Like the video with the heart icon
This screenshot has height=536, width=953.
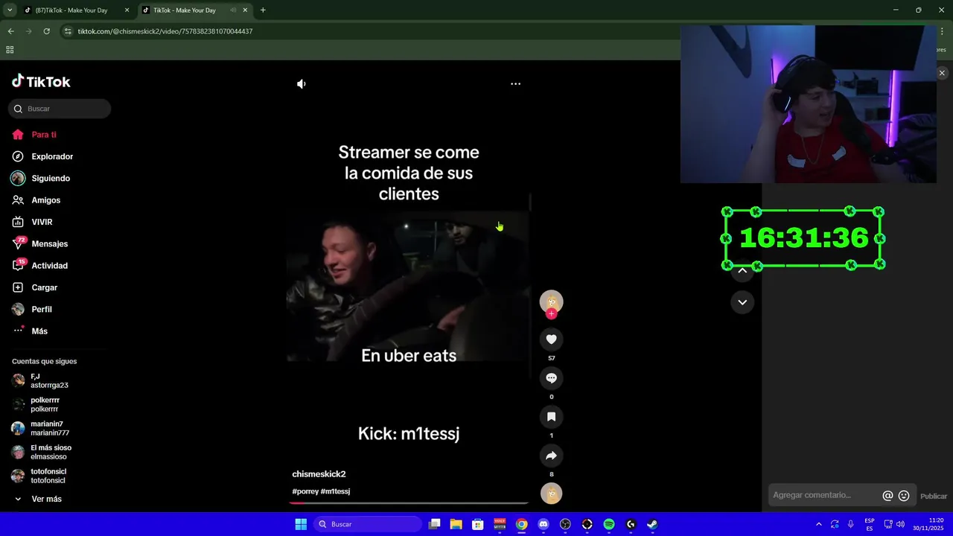[551, 339]
